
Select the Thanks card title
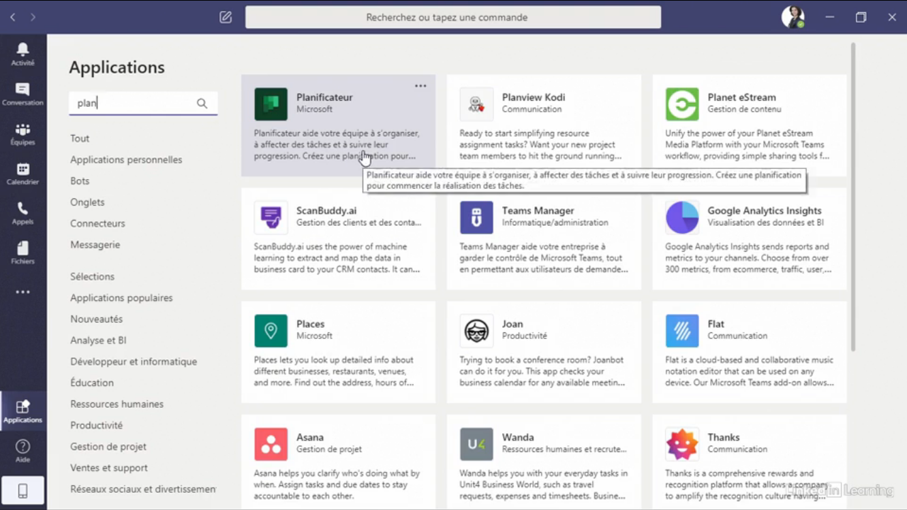pos(724,437)
